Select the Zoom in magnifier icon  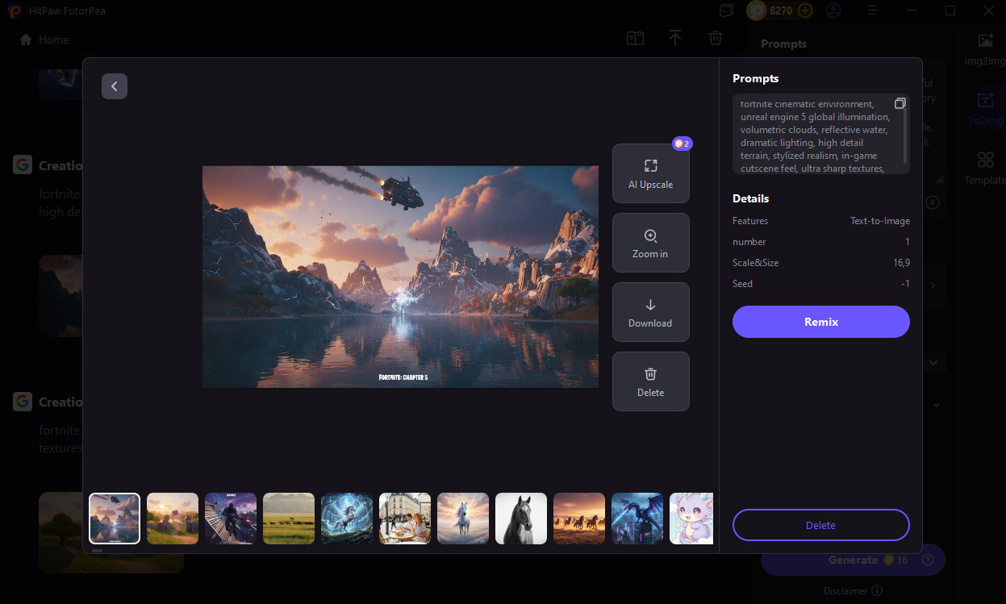pos(650,235)
